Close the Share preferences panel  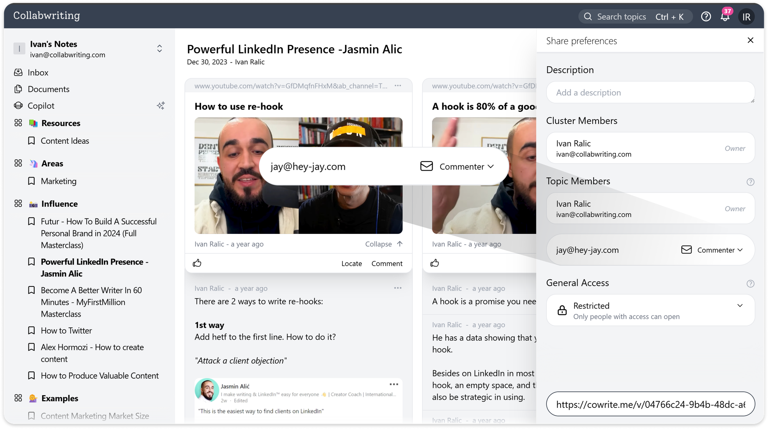(750, 40)
